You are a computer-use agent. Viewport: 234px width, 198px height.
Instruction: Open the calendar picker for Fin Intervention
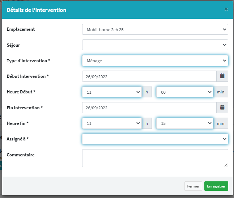pos(222,108)
